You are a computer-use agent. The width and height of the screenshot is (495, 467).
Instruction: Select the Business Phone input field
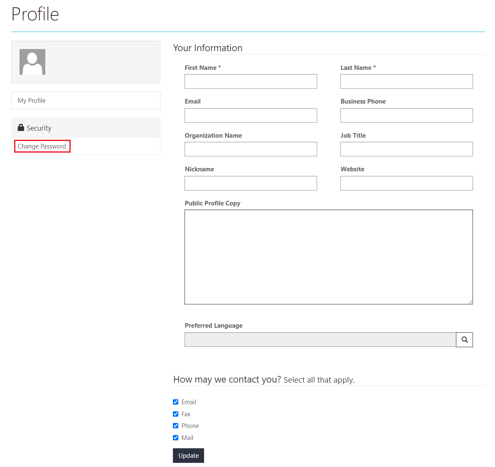pyautogui.click(x=406, y=116)
